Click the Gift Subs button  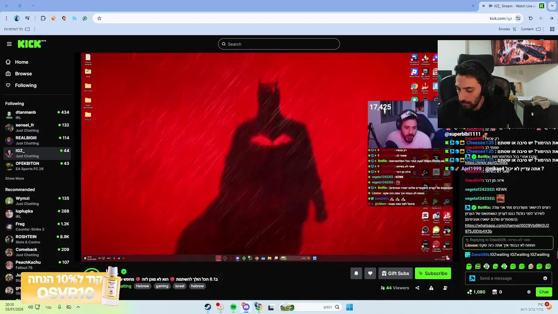(395, 273)
